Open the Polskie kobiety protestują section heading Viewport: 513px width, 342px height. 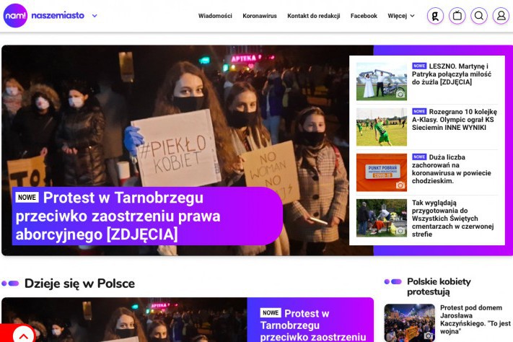click(439, 286)
